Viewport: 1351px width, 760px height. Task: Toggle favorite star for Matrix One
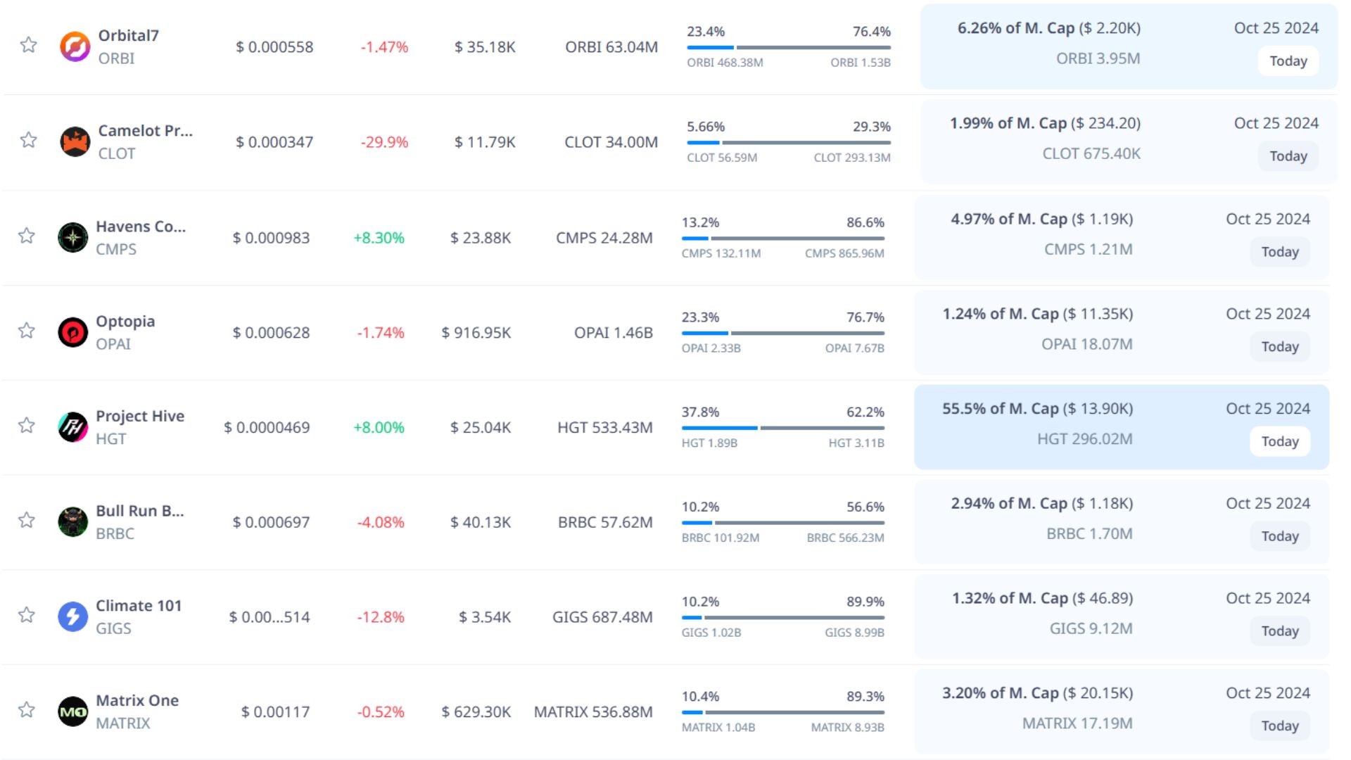point(27,709)
